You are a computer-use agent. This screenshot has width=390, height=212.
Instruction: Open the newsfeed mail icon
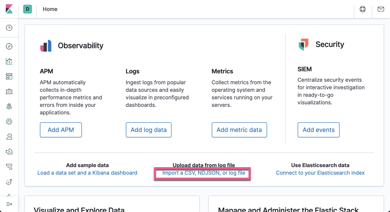point(381,9)
